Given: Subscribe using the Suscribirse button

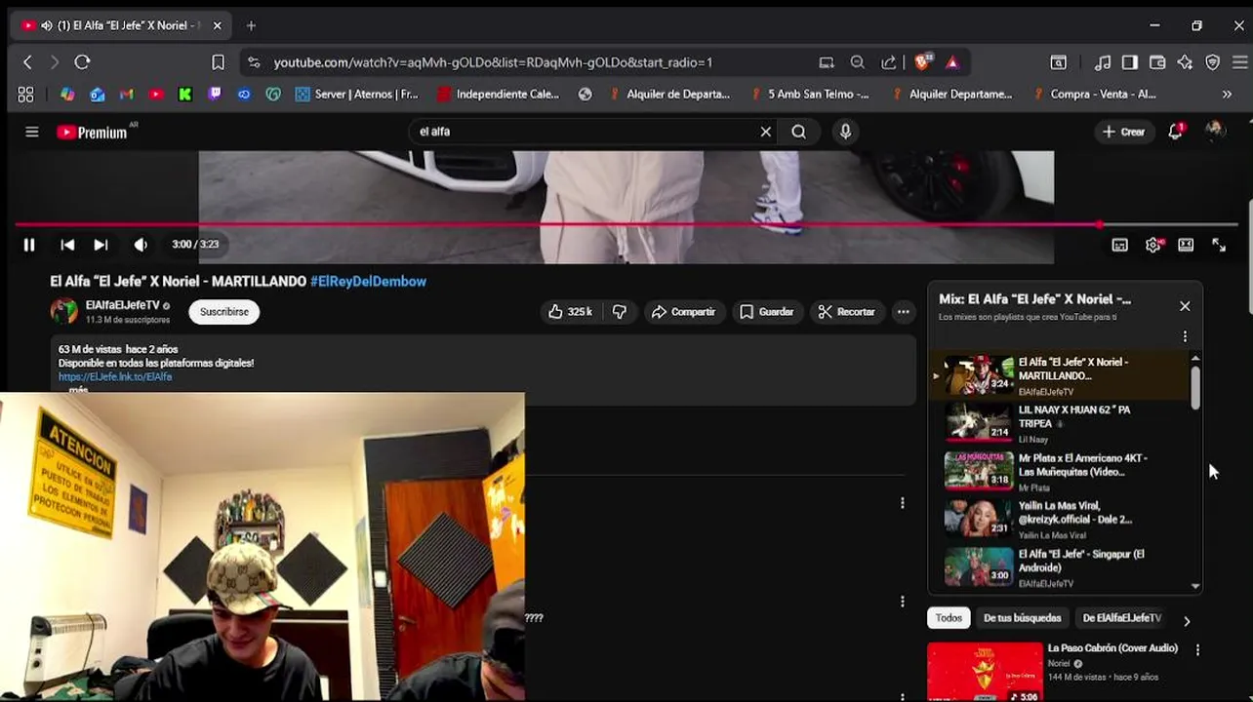Looking at the screenshot, I should tap(224, 312).
